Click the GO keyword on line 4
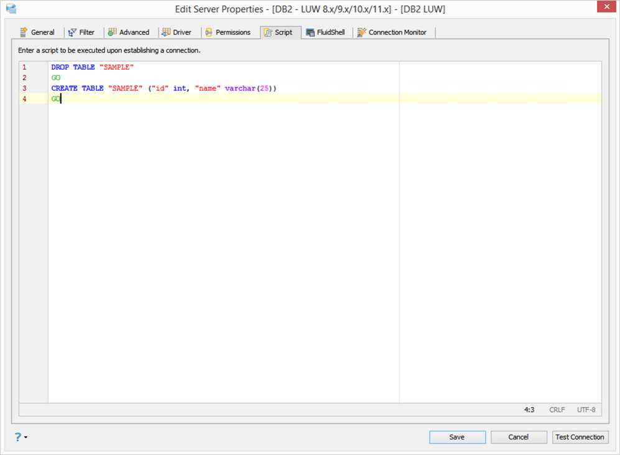 (56, 99)
